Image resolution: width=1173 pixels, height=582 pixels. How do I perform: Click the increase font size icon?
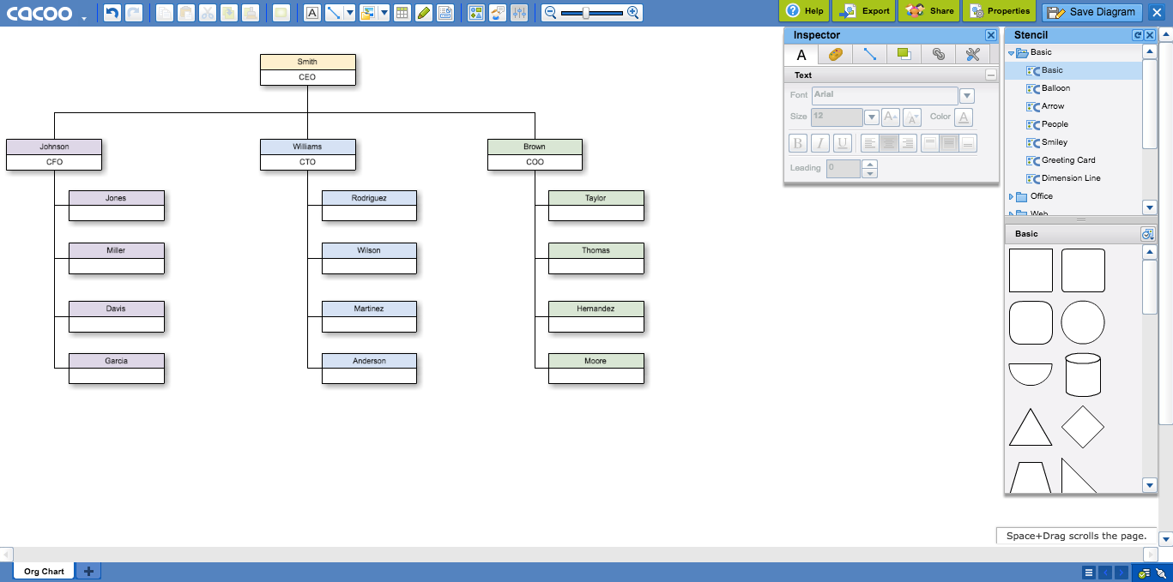pyautogui.click(x=890, y=117)
